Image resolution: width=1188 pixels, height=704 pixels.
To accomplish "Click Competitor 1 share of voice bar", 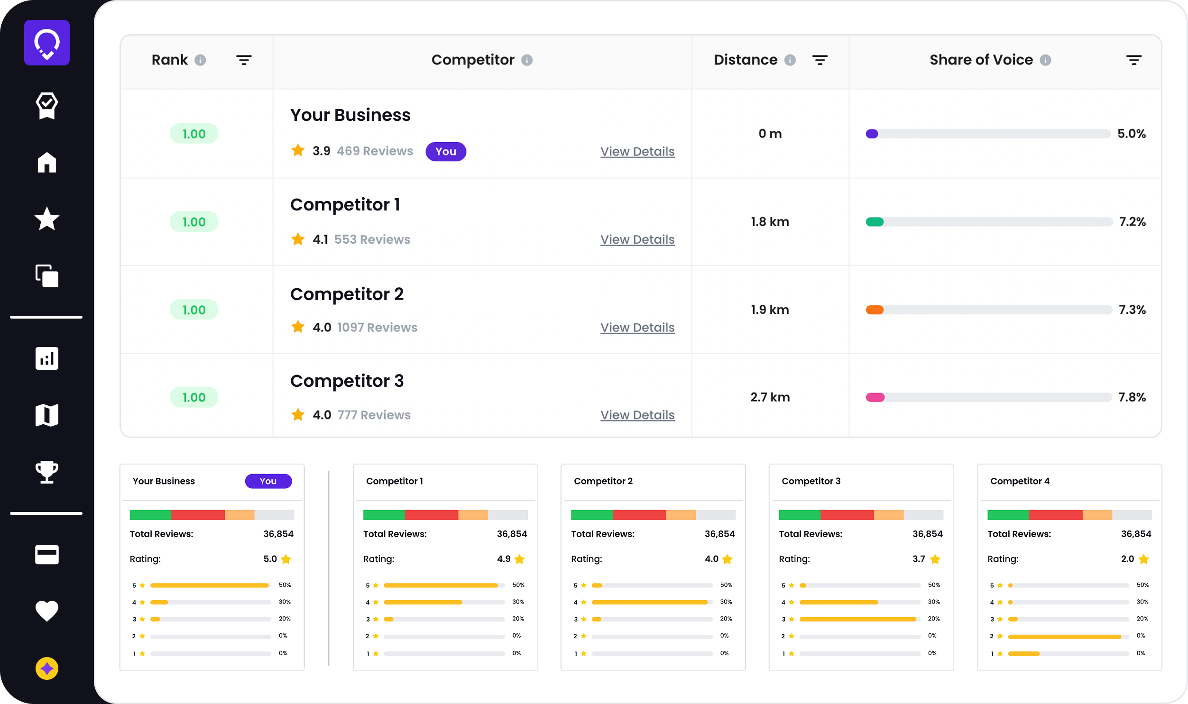I will click(x=988, y=221).
